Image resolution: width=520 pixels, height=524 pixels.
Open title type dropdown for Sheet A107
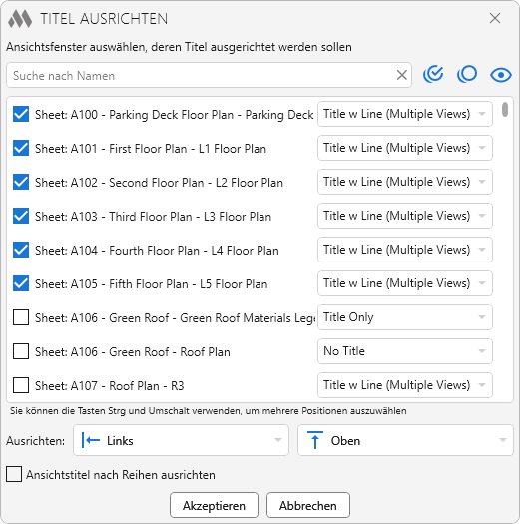pyautogui.click(x=405, y=385)
